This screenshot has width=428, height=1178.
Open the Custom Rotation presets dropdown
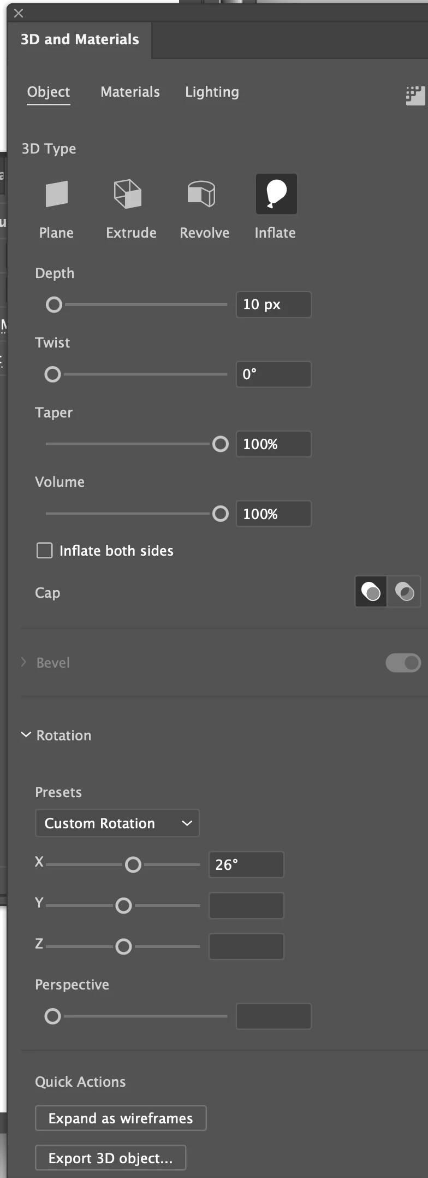tap(117, 823)
